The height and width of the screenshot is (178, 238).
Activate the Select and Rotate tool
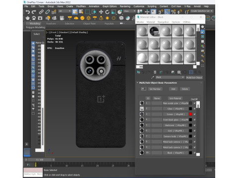pyautogui.click(x=107, y=12)
